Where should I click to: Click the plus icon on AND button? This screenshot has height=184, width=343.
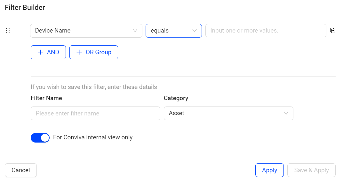click(x=40, y=52)
